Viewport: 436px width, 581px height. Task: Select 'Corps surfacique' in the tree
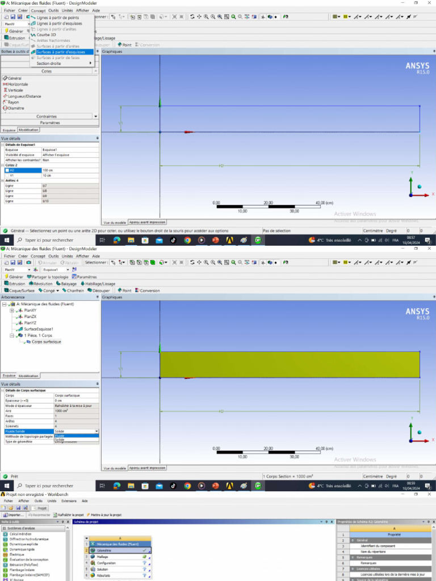click(x=46, y=342)
